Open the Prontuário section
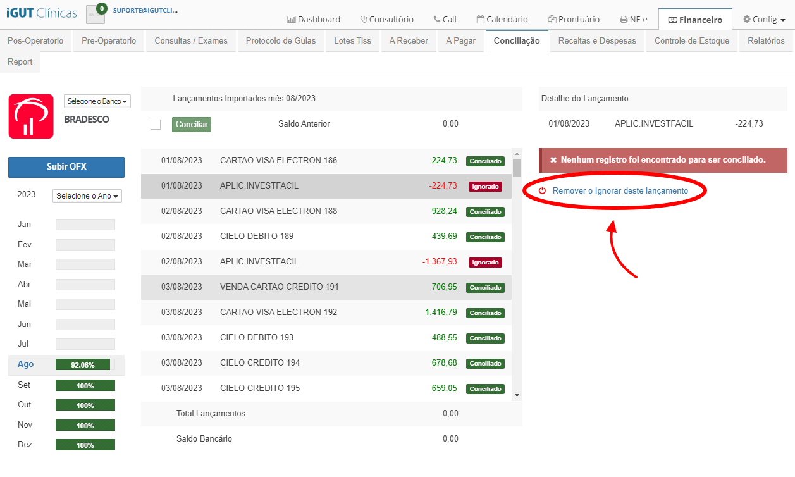Image resolution: width=795 pixels, height=477 pixels. click(x=574, y=19)
